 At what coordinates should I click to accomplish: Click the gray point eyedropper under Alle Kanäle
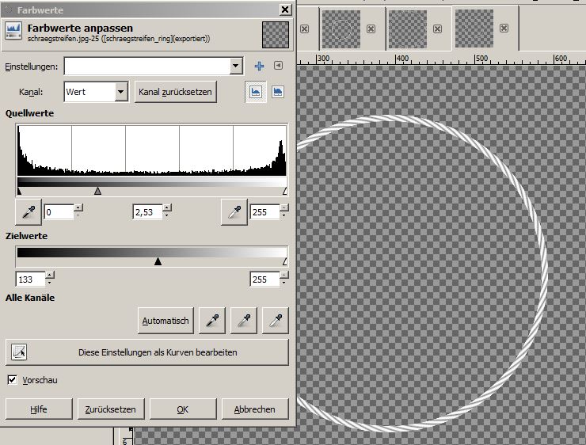coord(243,321)
